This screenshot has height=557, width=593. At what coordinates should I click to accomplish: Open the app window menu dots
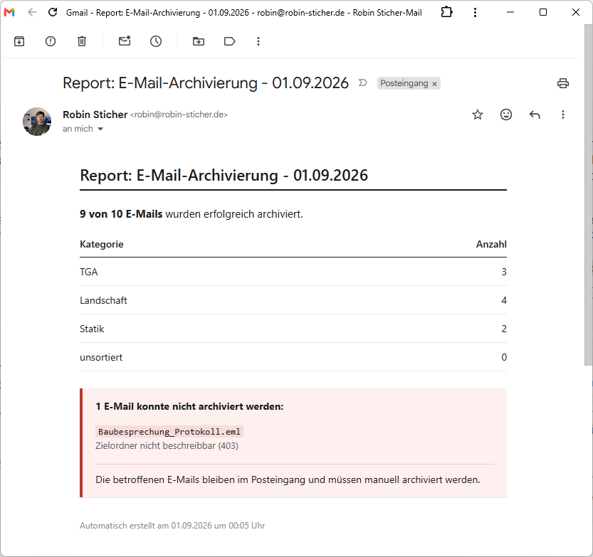click(475, 13)
